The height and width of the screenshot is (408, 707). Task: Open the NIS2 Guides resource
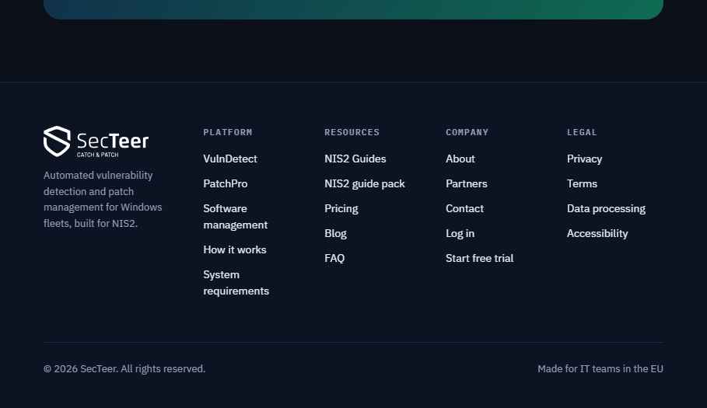[355, 159]
